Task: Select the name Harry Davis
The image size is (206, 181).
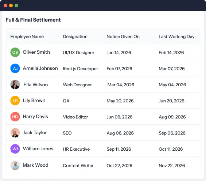Action: point(35,117)
